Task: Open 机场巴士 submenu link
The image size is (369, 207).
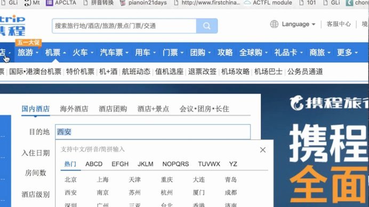Action: 268,72
